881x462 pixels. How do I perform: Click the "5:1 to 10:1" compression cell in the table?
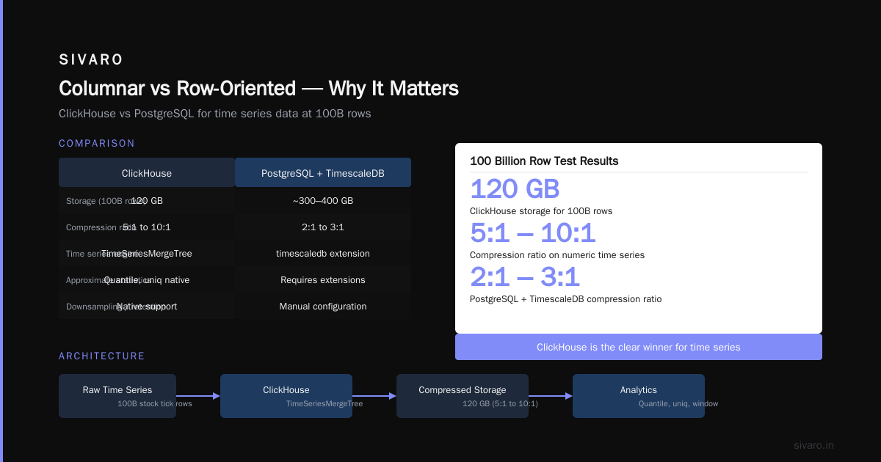(147, 227)
